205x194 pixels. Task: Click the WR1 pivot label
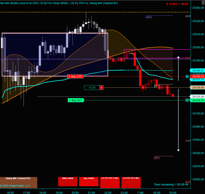coord(149,17)
